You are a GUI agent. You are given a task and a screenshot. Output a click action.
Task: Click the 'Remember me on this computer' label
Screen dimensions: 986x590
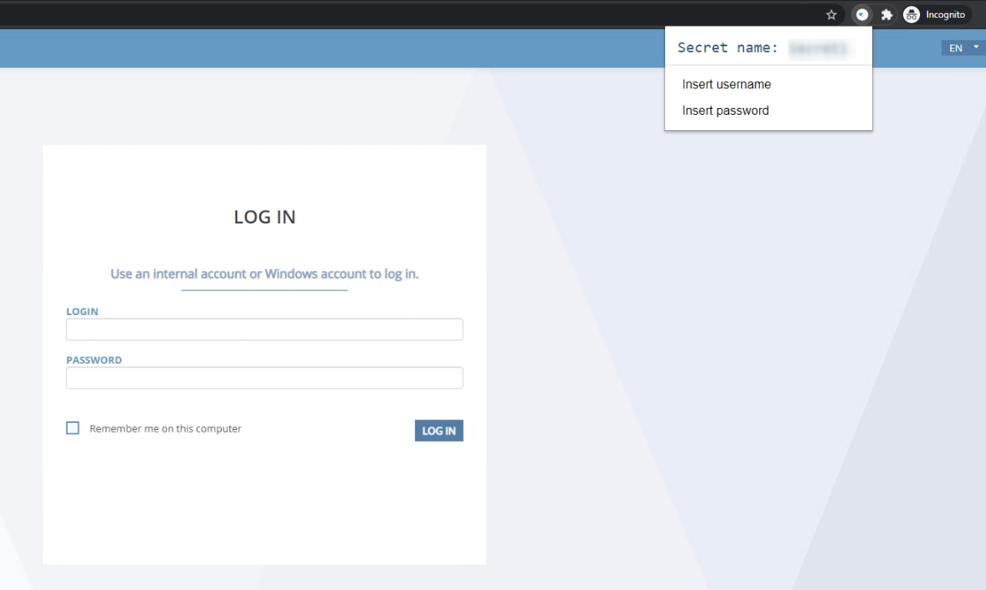165,429
